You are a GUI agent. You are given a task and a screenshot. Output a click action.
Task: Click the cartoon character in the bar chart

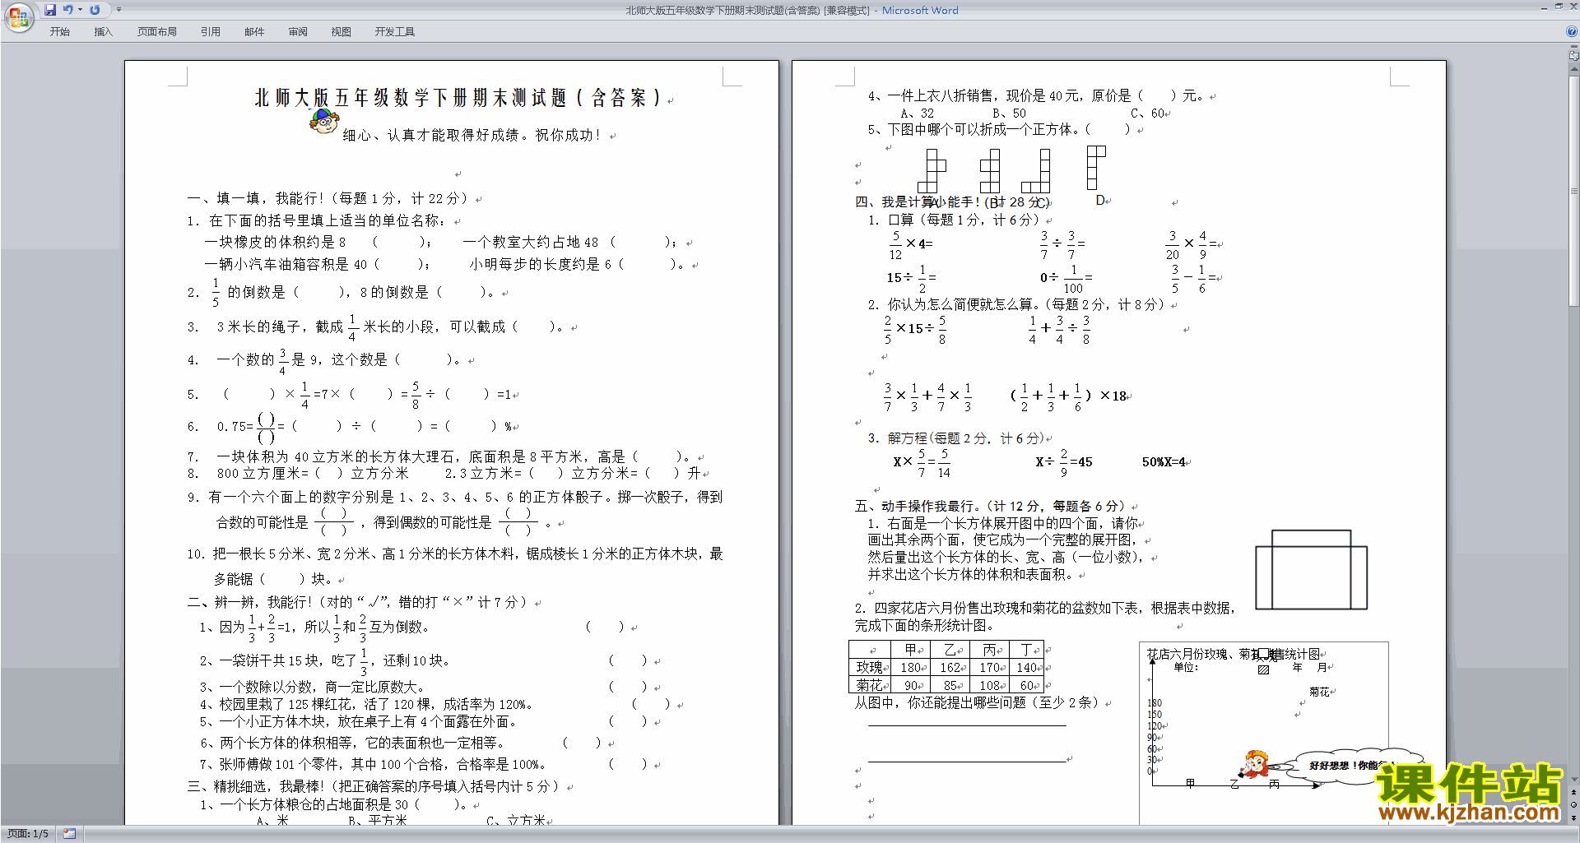(1254, 765)
